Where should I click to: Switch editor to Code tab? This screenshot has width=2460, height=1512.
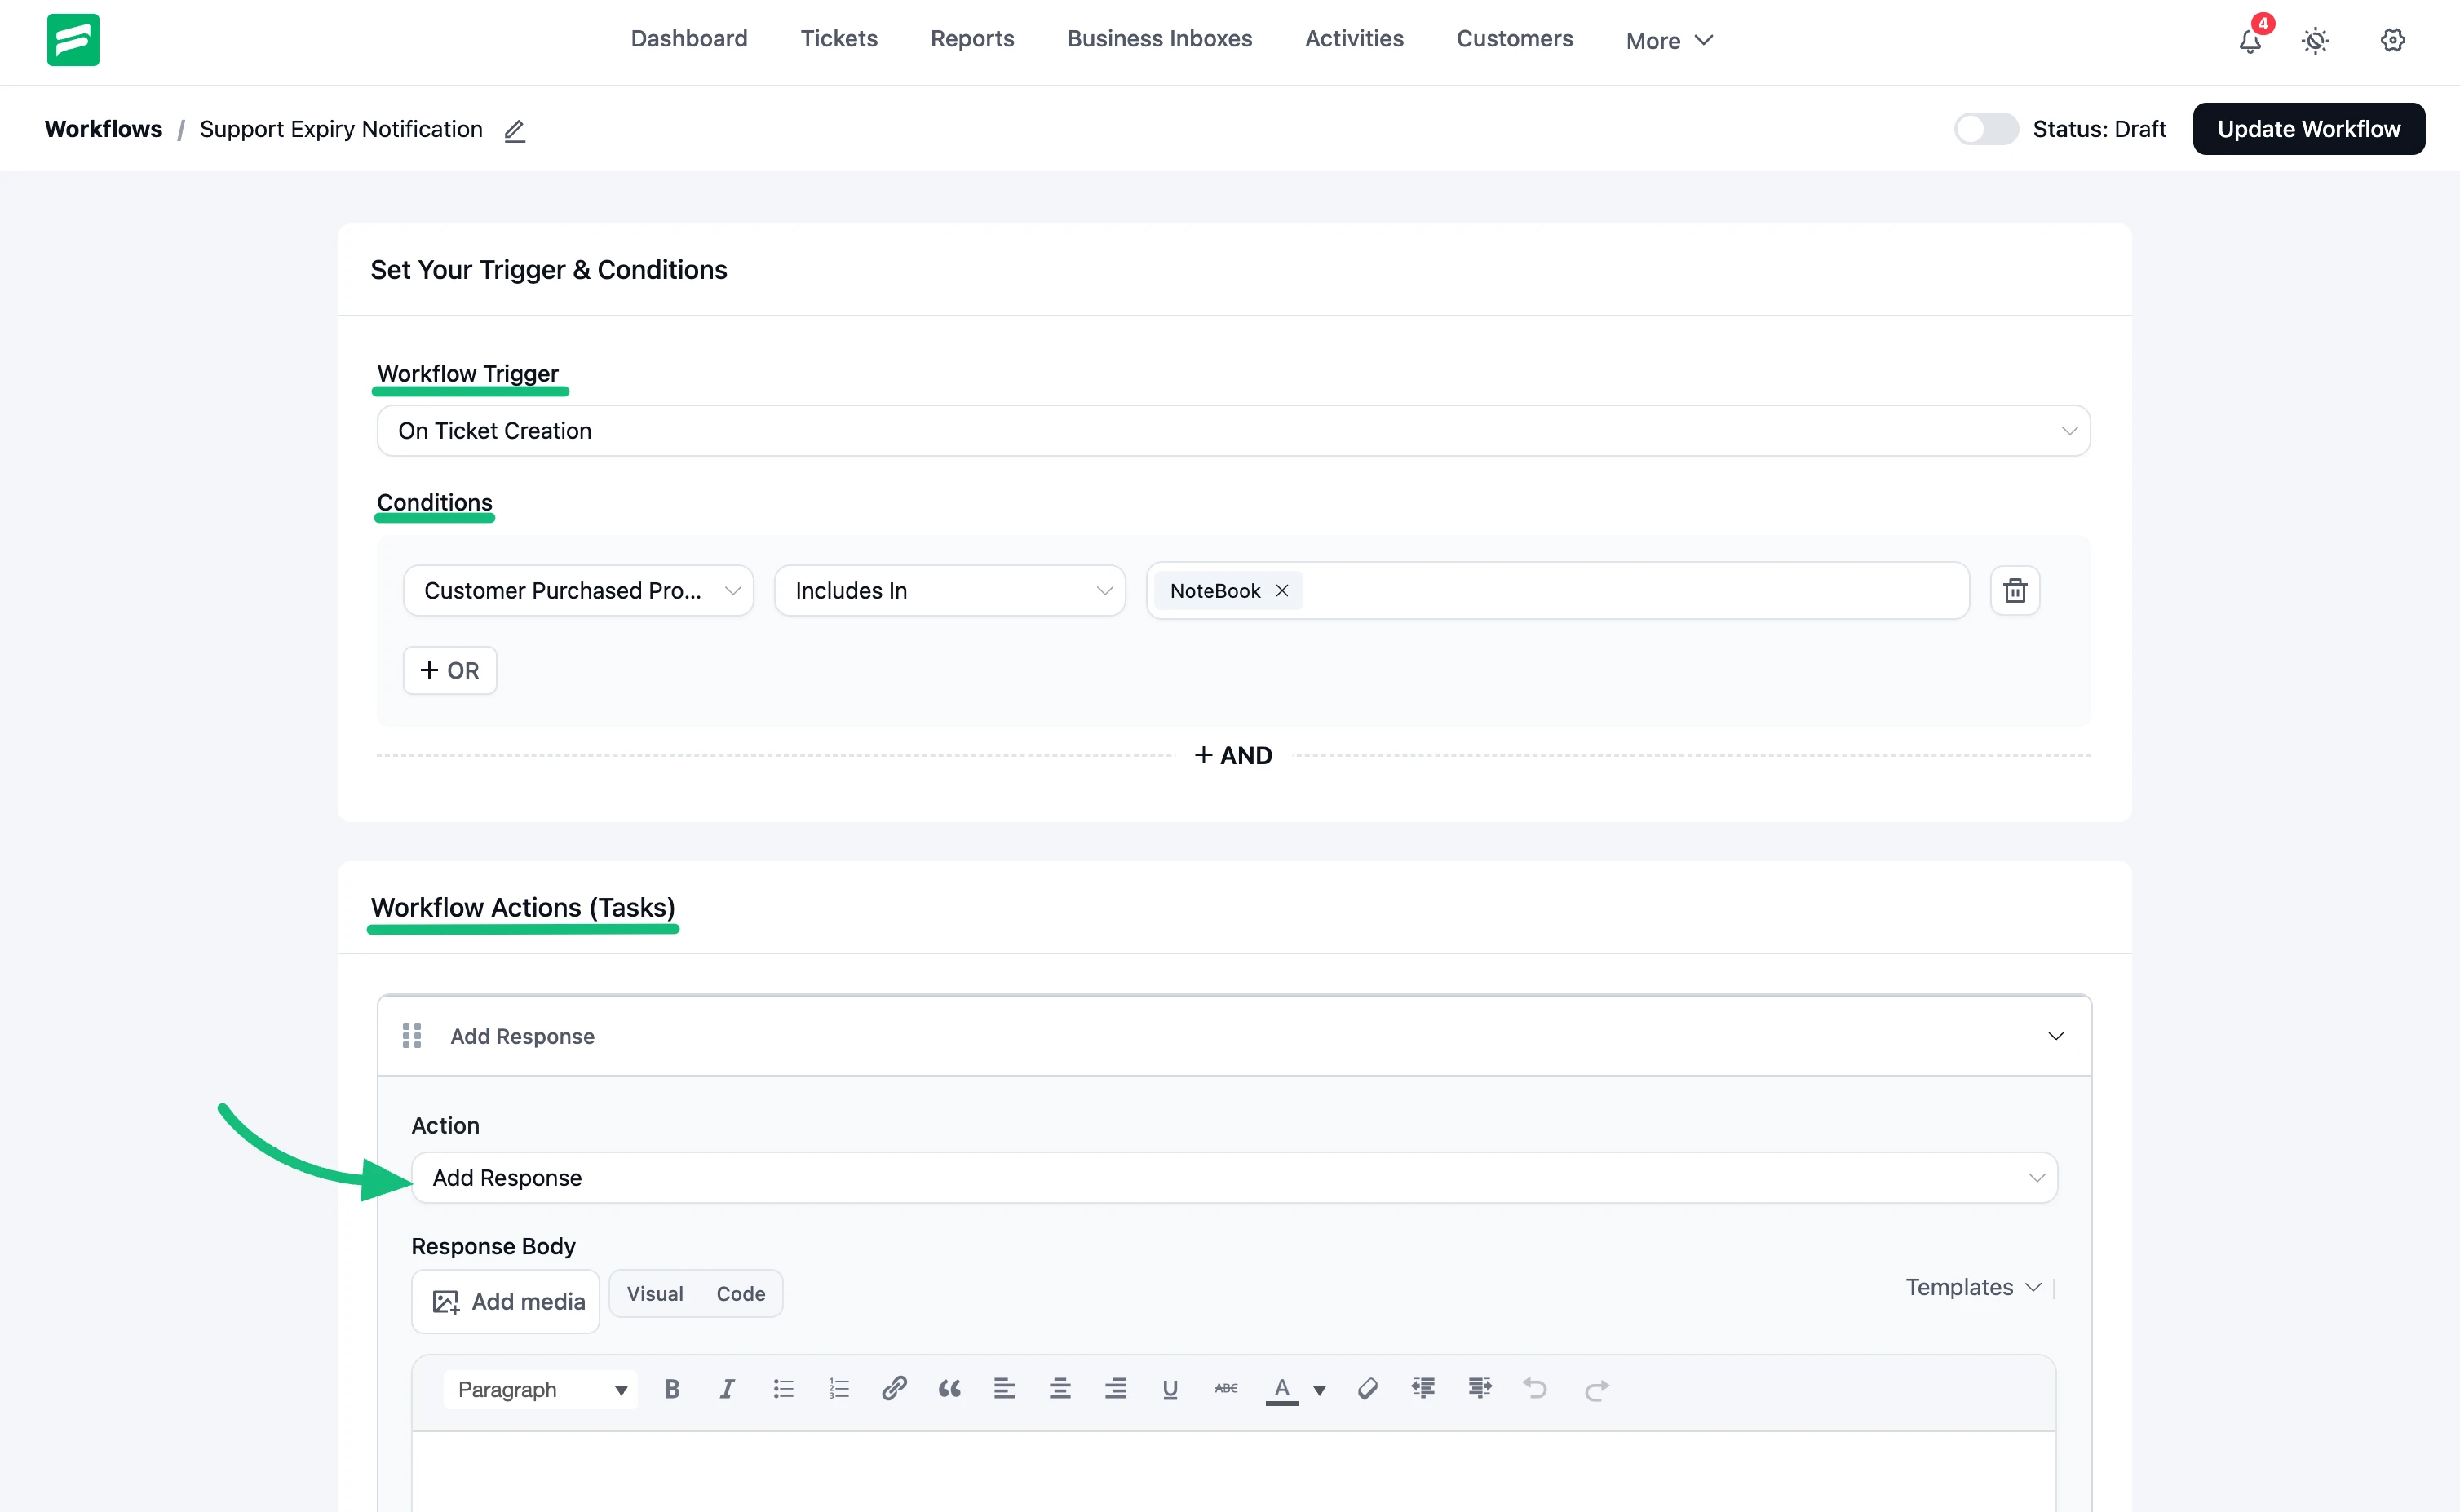(741, 1294)
